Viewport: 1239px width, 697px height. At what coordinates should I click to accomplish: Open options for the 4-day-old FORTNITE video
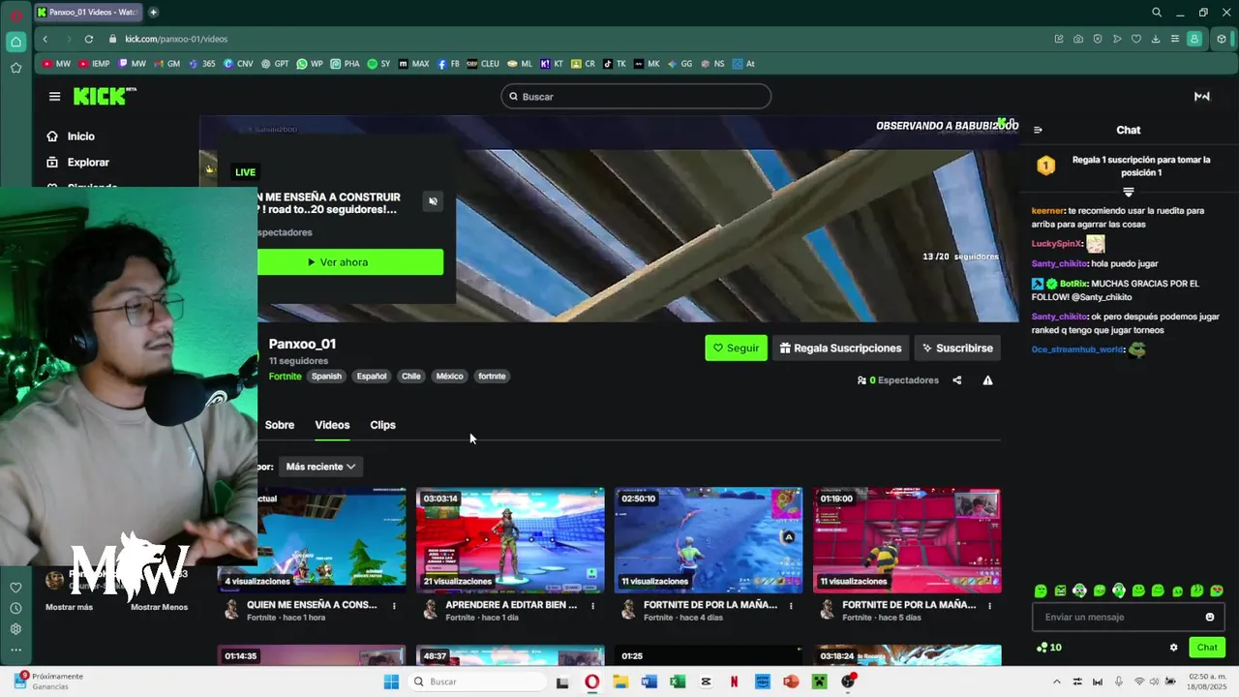[x=791, y=606]
